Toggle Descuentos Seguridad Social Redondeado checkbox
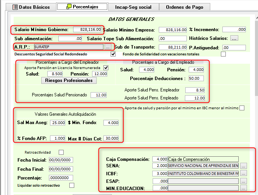This screenshot has width=258, height=195. pyautogui.click(x=113, y=54)
